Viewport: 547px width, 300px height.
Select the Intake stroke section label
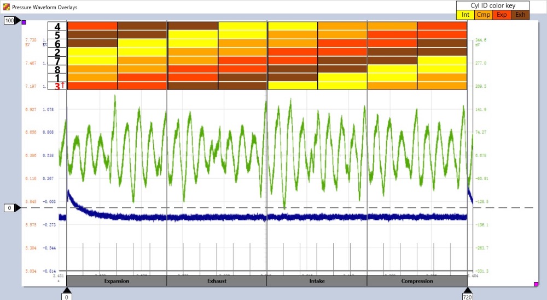coord(317,281)
